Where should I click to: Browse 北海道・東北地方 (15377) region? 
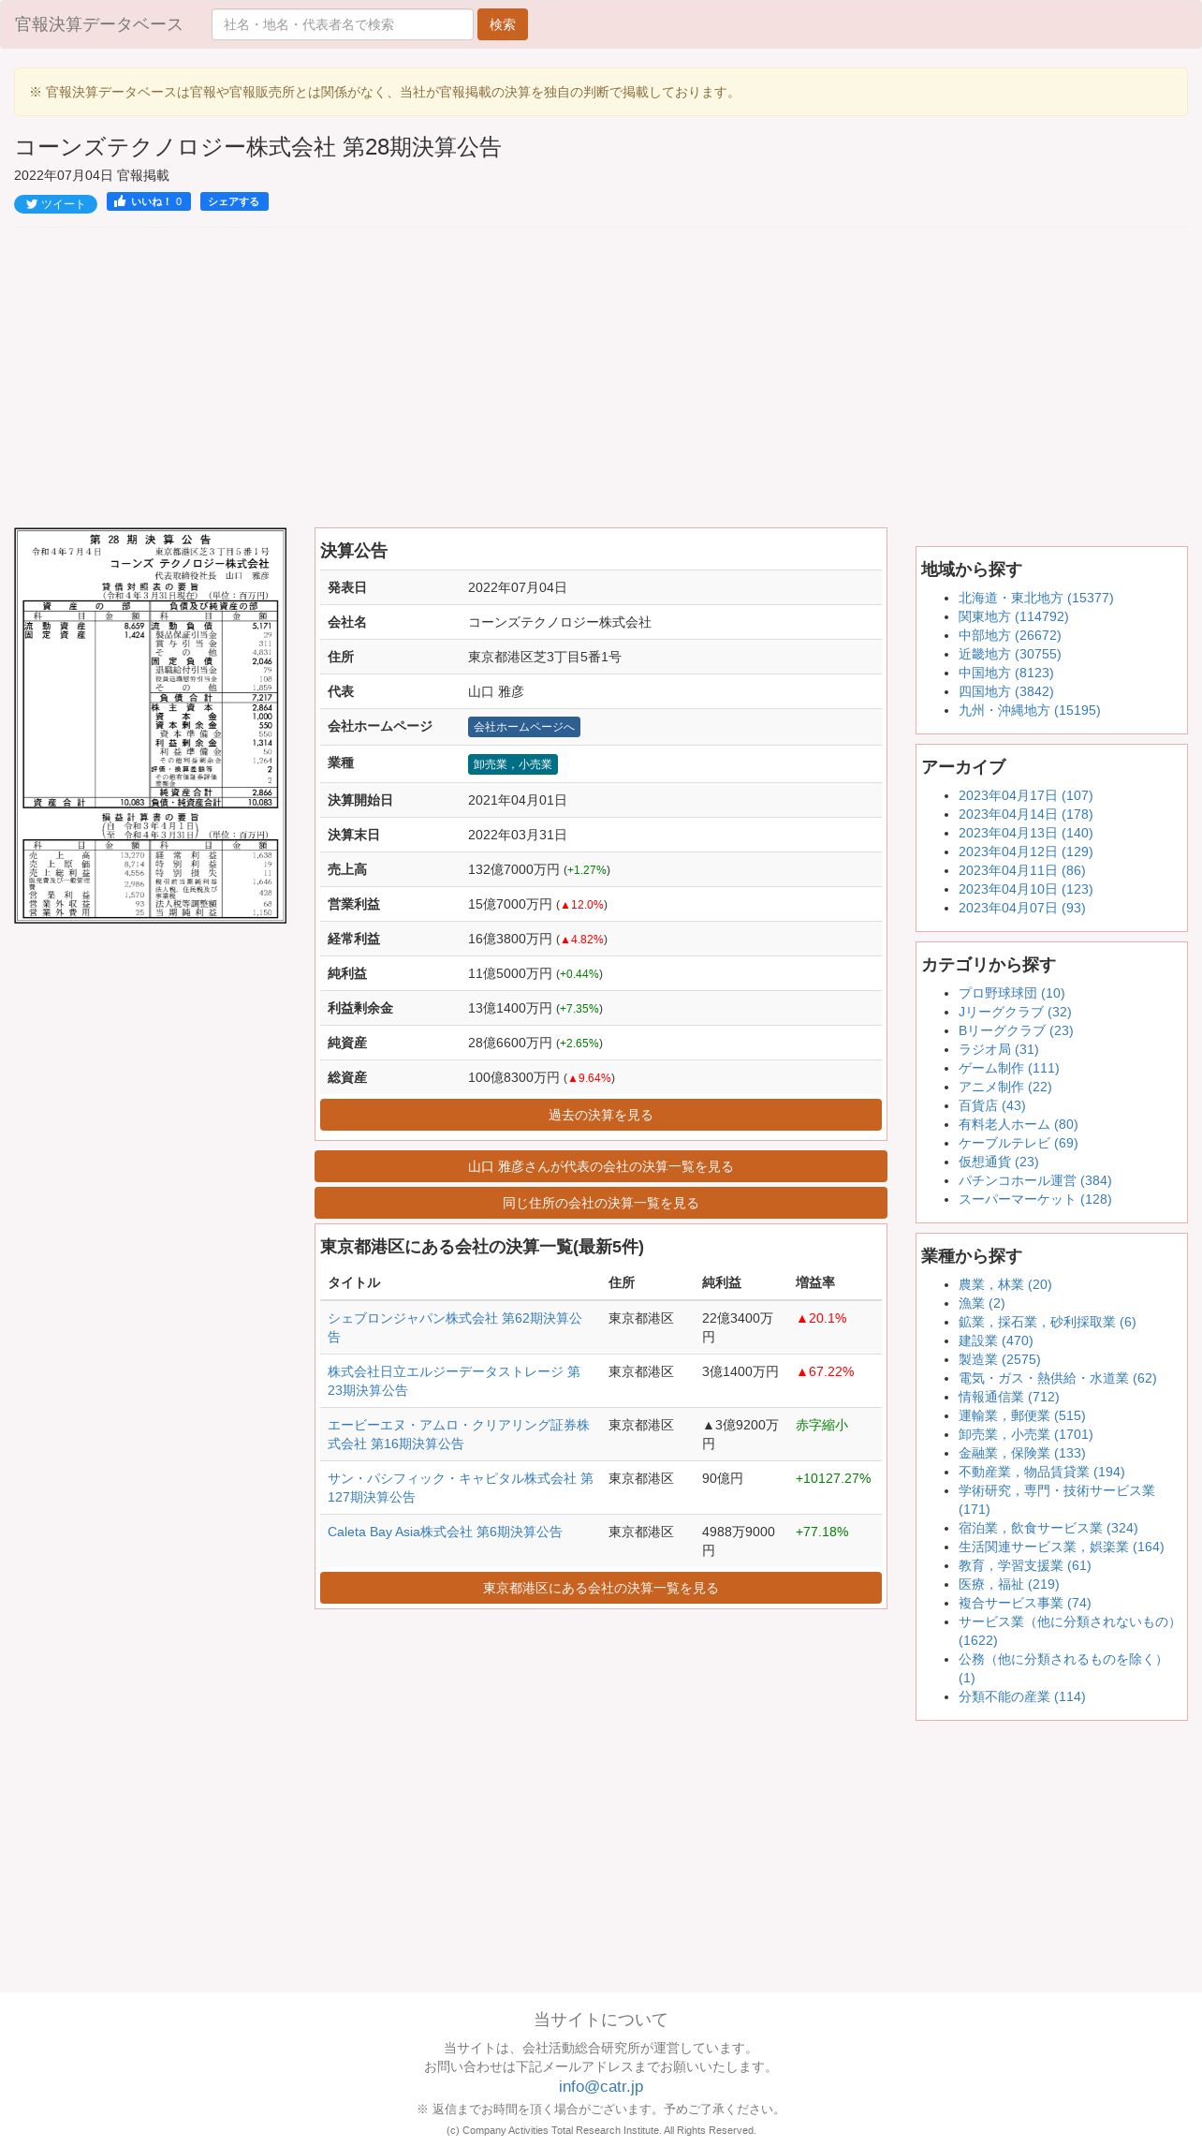pos(1035,598)
